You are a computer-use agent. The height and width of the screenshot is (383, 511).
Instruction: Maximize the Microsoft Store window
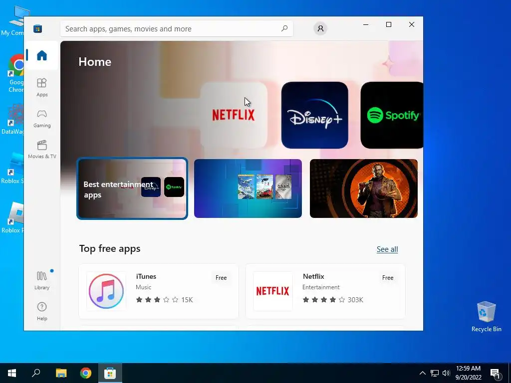point(388,24)
